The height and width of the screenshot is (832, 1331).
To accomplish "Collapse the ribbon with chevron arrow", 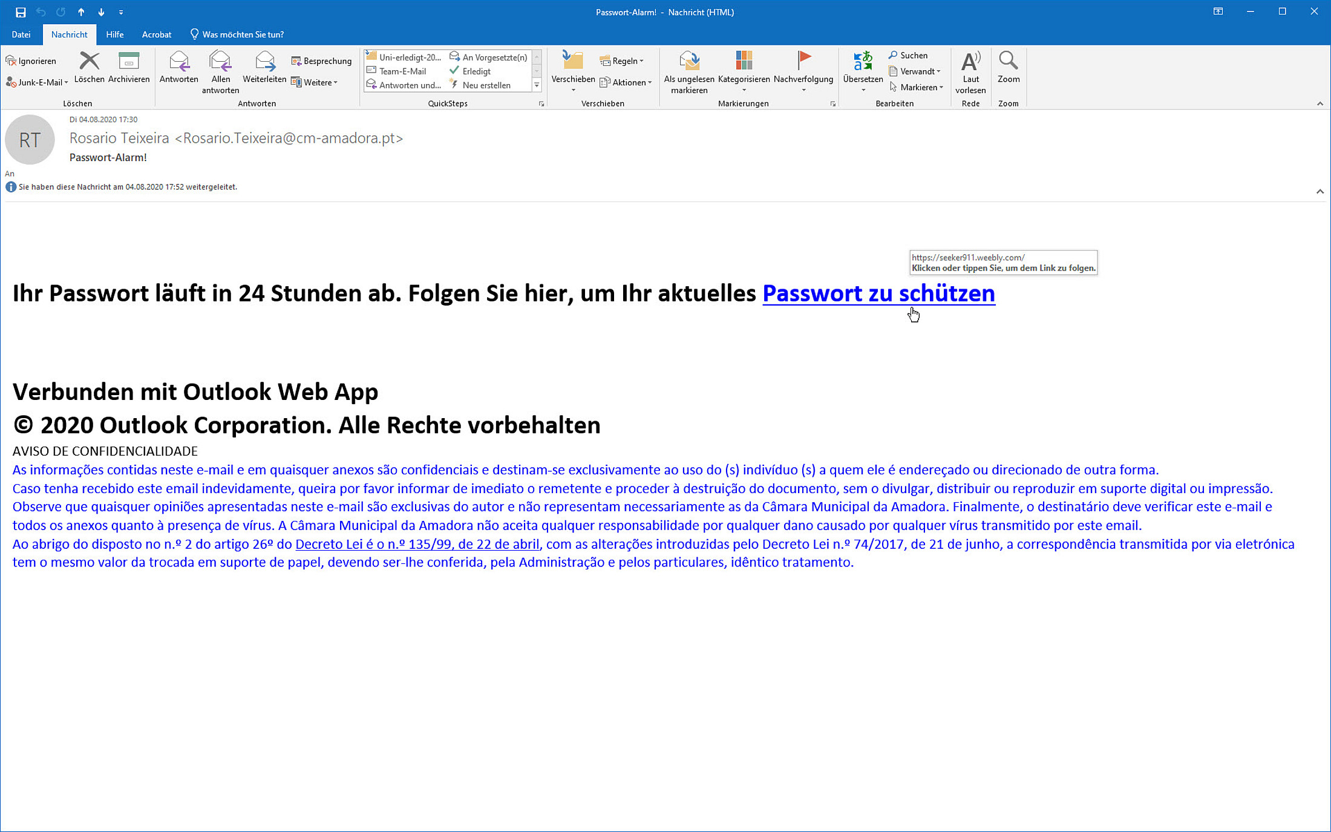I will click(x=1320, y=103).
